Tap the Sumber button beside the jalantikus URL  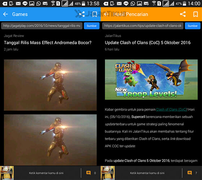click(x=193, y=26)
